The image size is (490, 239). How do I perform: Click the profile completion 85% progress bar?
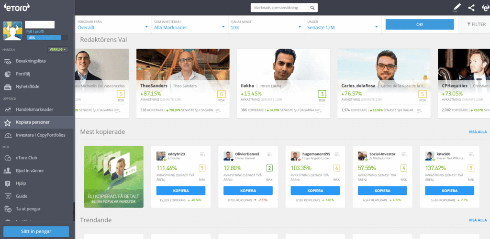pyautogui.click(x=44, y=37)
